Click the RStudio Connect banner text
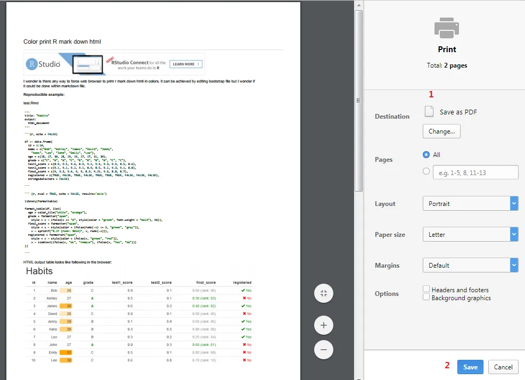525x380 pixels. [x=138, y=65]
